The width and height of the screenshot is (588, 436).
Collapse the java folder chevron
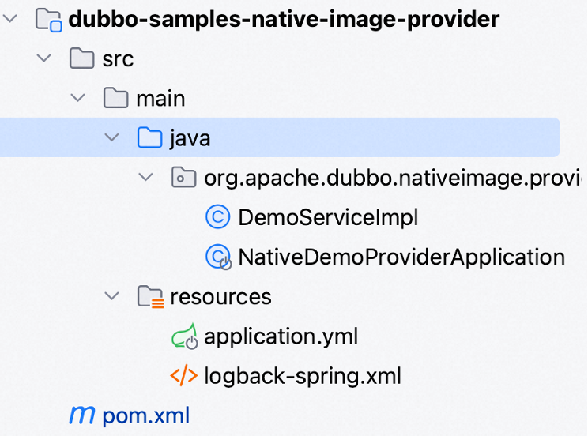[x=112, y=138]
